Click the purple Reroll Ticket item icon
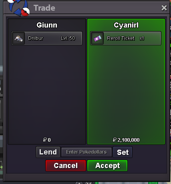 [x=97, y=38]
